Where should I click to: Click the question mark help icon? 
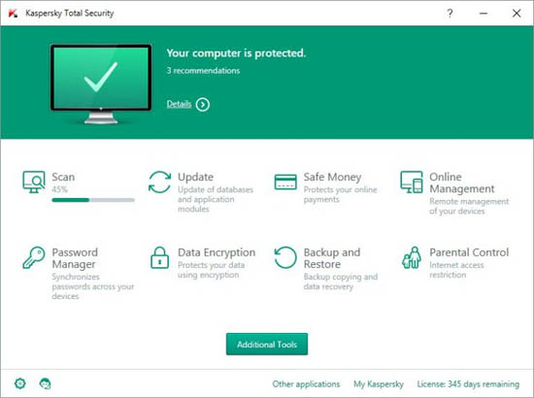[450, 14]
